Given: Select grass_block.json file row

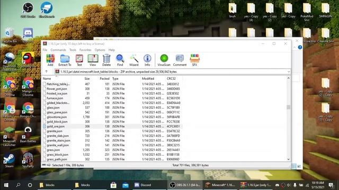Looking at the screenshot, I should coord(112,155).
